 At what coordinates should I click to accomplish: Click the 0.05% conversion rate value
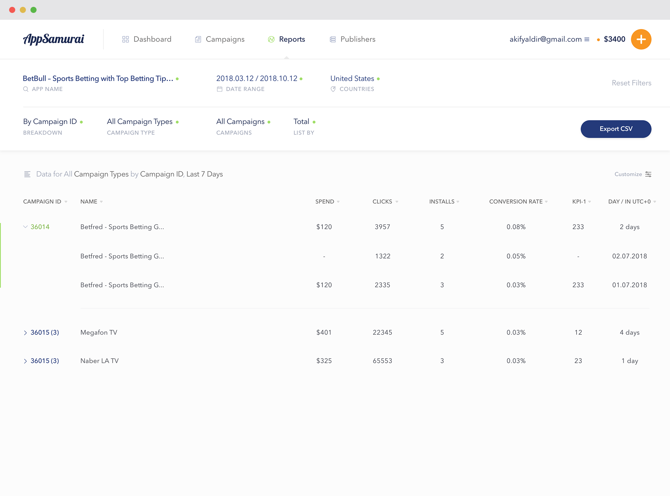(516, 256)
